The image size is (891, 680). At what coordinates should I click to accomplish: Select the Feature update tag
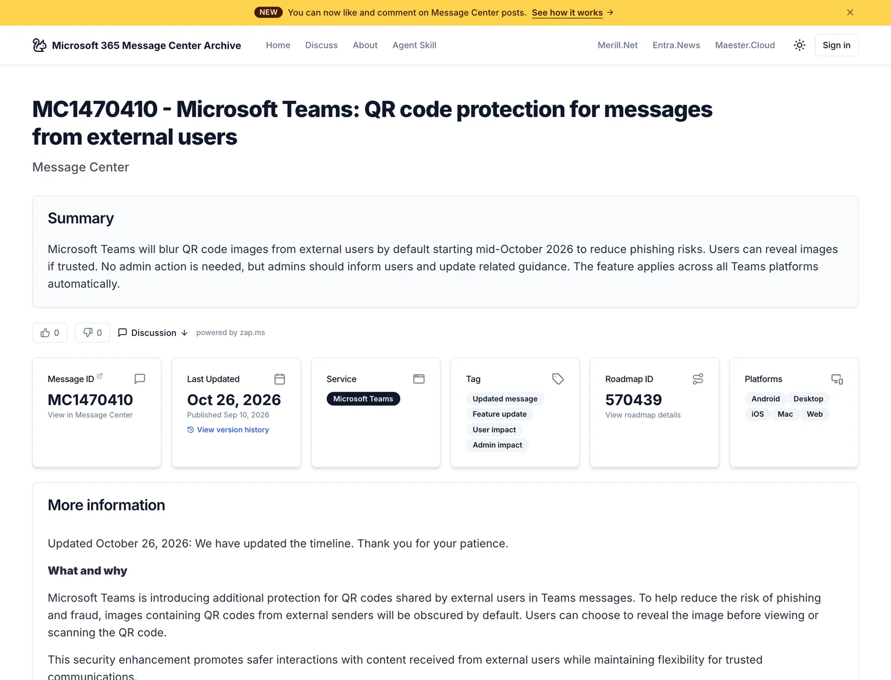pos(500,414)
